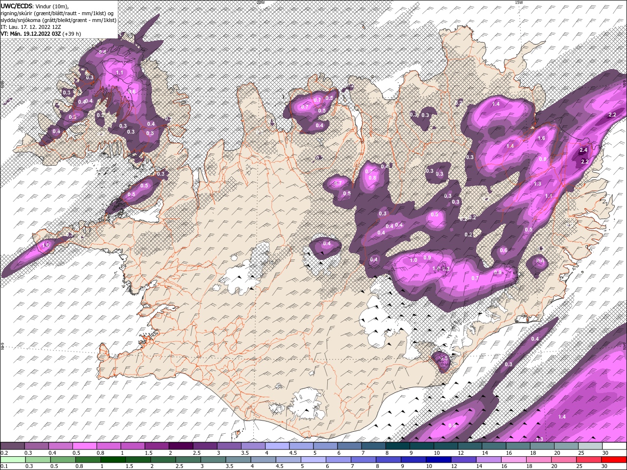Click the 1.1 value over the Westfjords
The image size is (627, 470).
120,72
